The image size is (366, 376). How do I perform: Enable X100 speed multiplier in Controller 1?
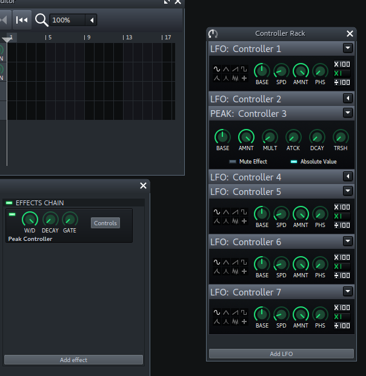click(342, 64)
